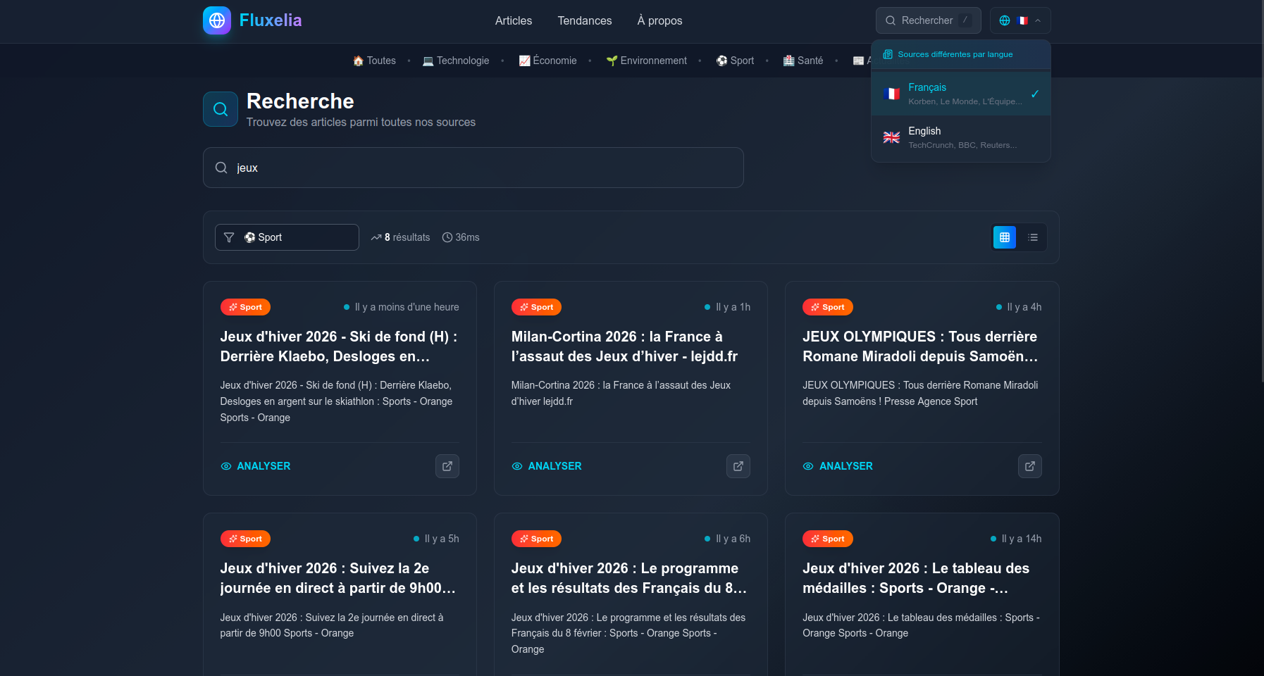This screenshot has height=676, width=1264.
Task: Click the Fluxelia globe logo icon
Action: 217,20
